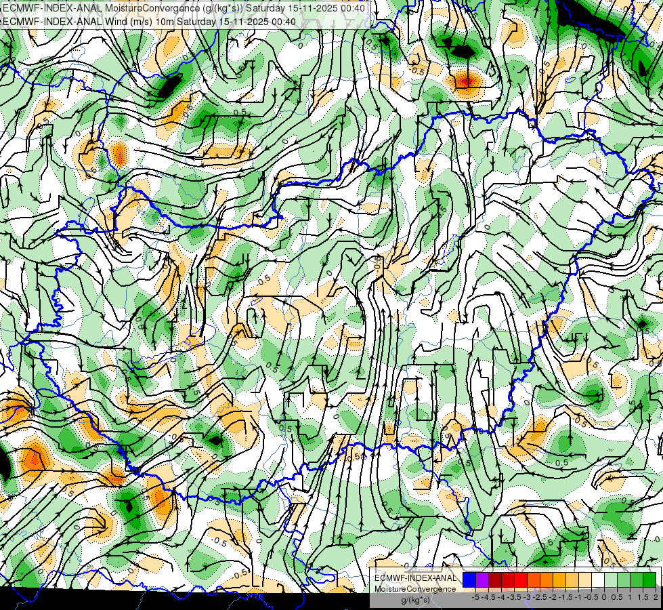Select the purple legend swatch
This screenshot has width=663, height=610.
click(482, 580)
